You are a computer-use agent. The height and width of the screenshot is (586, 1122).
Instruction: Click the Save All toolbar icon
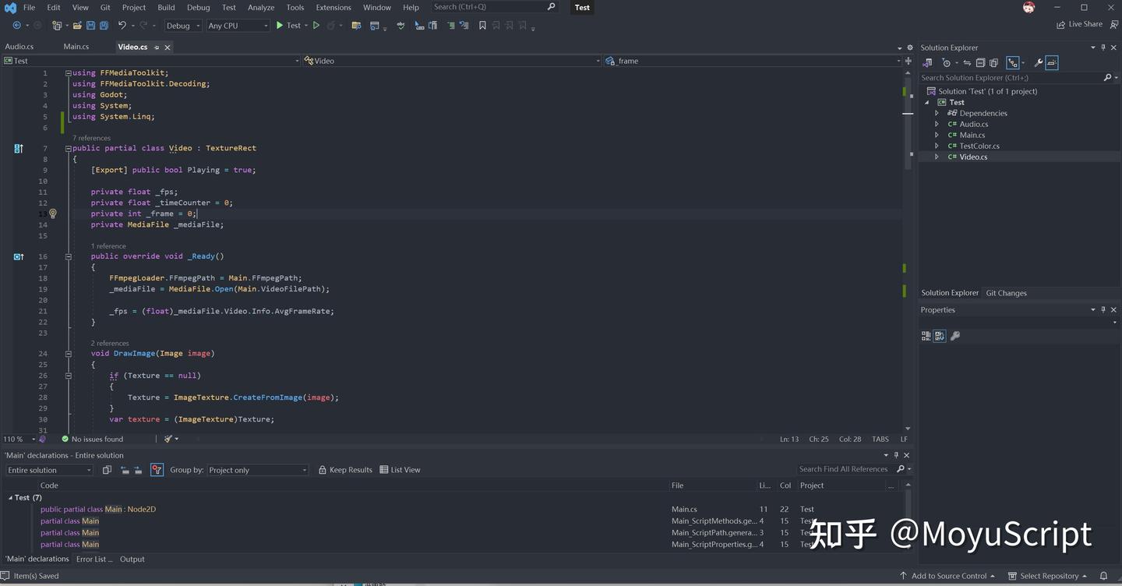click(x=103, y=26)
